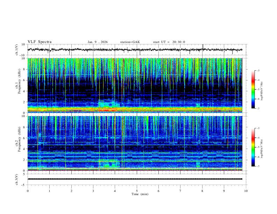Click the upper colorbar log(PSD) unit label

tap(262, 91)
